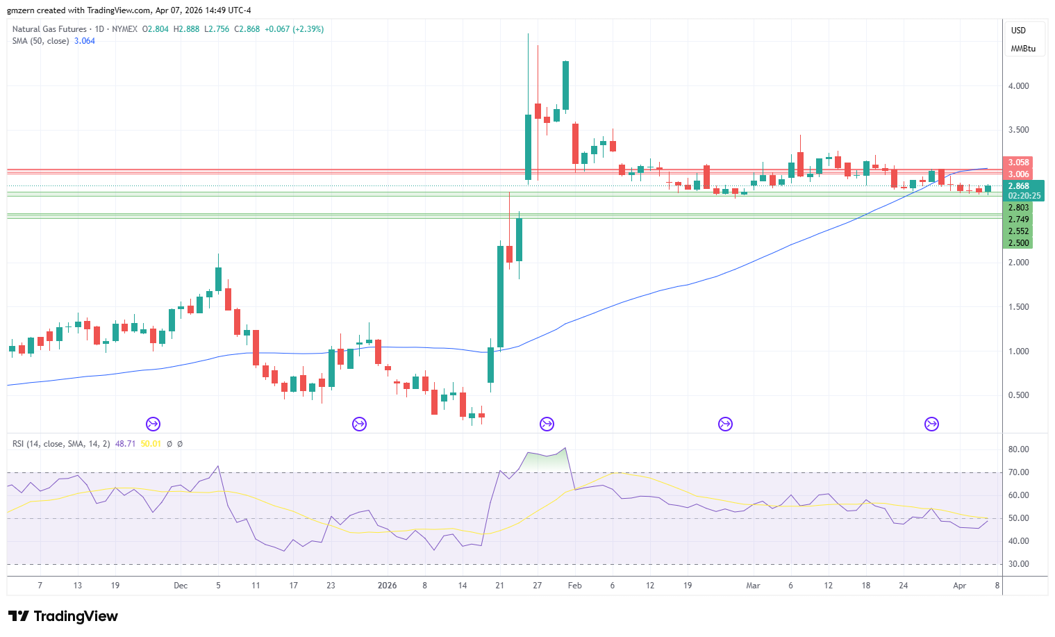This screenshot has width=1055, height=637.
Task: Click the RSI (14, close, SMA, 14, 2) legend
Action: click(x=61, y=443)
